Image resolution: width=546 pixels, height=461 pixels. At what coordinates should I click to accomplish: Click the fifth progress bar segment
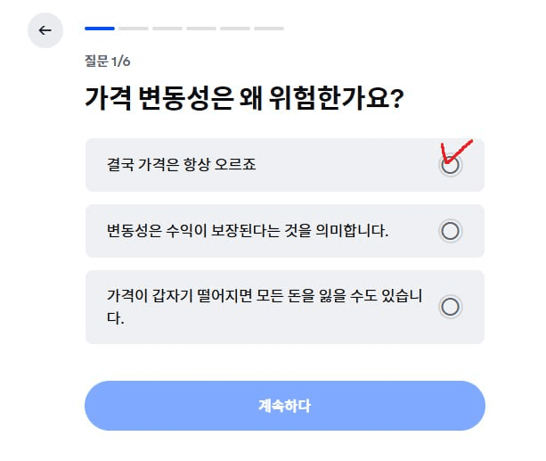click(235, 29)
